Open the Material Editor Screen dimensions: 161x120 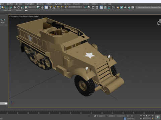113,7
